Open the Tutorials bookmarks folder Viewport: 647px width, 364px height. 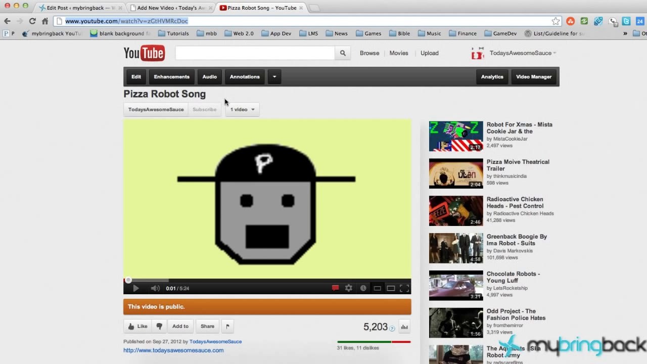(x=173, y=33)
